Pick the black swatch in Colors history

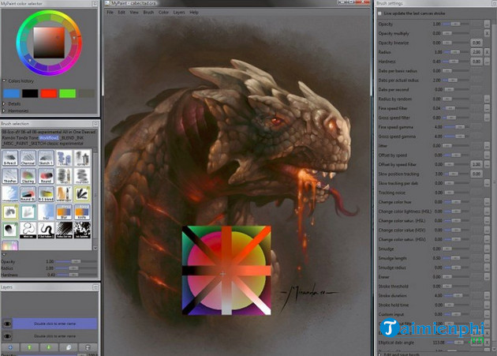(x=30, y=93)
